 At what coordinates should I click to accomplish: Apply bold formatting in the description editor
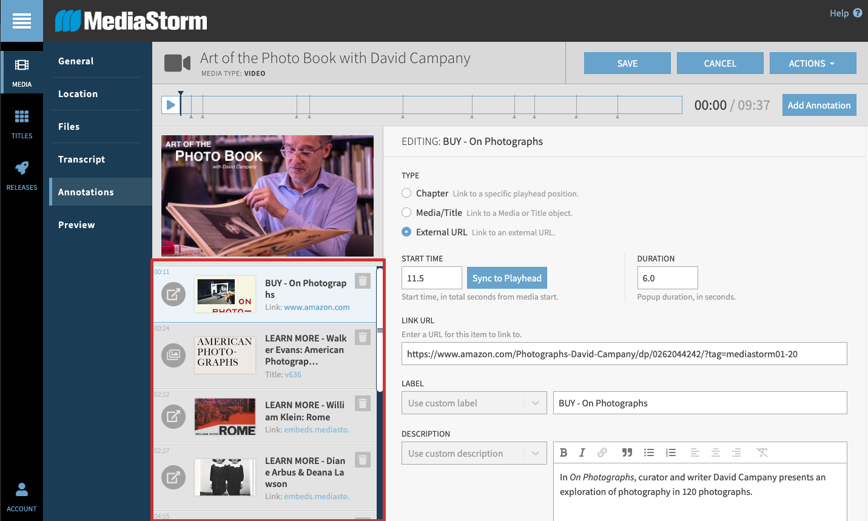pyautogui.click(x=563, y=452)
